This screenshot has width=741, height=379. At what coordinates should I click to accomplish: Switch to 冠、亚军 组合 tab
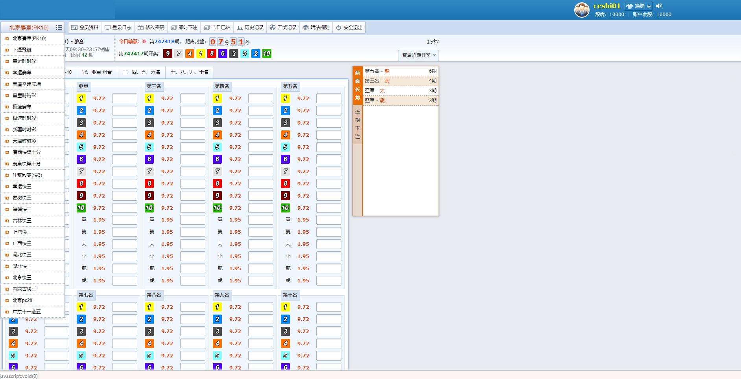97,72
